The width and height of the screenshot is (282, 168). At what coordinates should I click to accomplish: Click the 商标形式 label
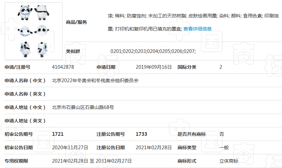187,161
